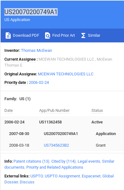
Task: Click the App/Pub Number column header
Action: click(x=54, y=111)
